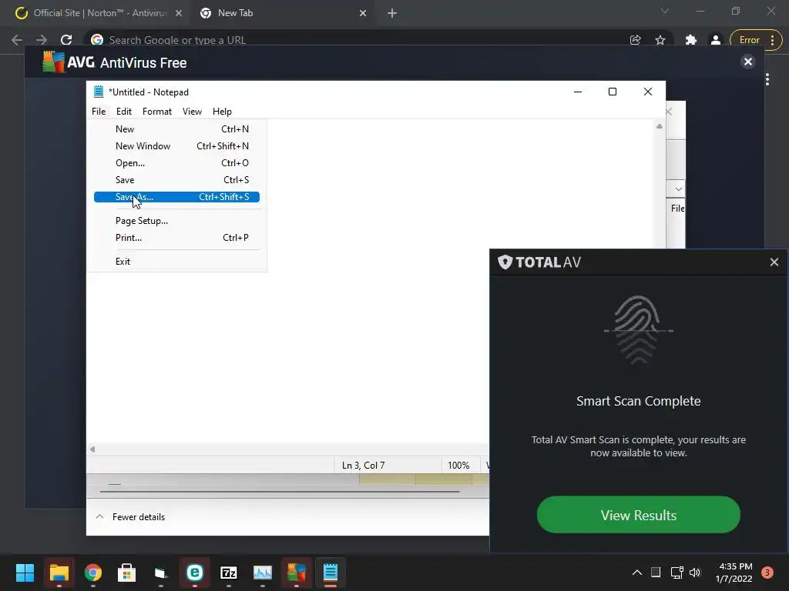Open a new Chrome tab
This screenshot has width=789, height=591.
click(392, 13)
